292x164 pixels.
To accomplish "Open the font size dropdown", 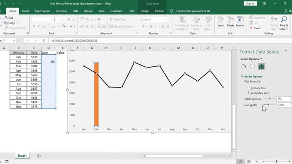I will (64, 20).
